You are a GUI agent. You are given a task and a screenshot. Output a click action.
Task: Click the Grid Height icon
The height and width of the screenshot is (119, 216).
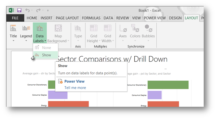tap(94, 28)
